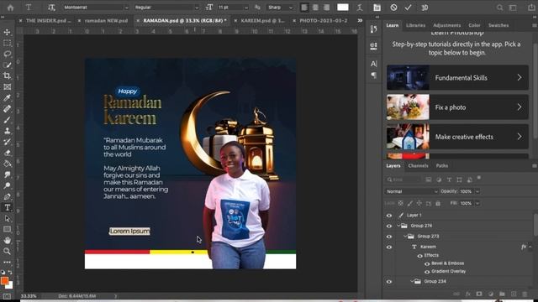Select the Clone Stamp tool
The width and height of the screenshot is (538, 302).
click(7, 131)
